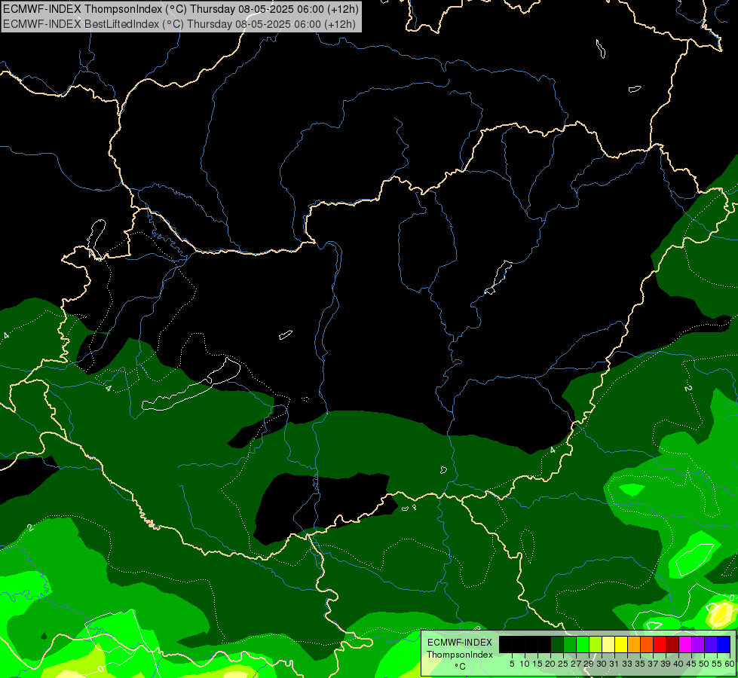This screenshot has width=738, height=678.
Task: Click the BestLiftedIndex title line at top
Action: tap(179, 24)
